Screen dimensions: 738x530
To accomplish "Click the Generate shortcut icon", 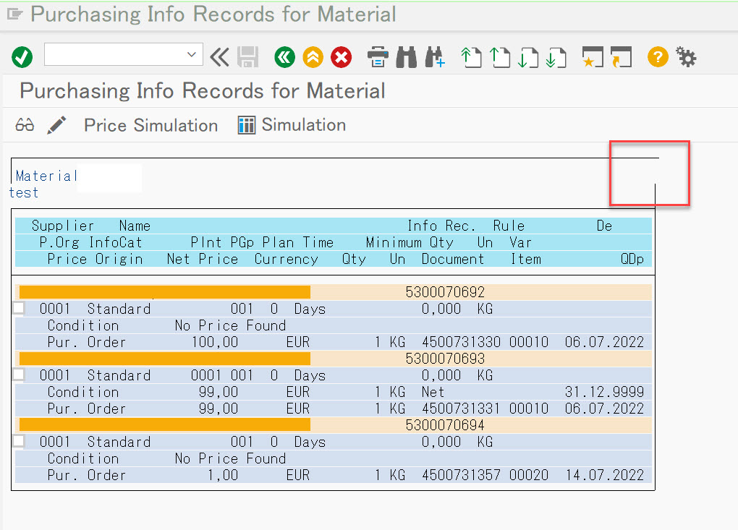I will tap(621, 57).
